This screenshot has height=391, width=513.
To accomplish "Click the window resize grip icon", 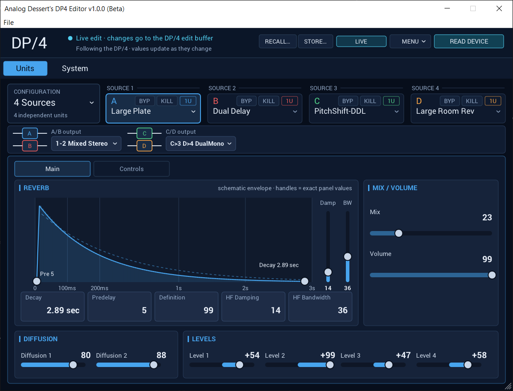I will point(508,387).
